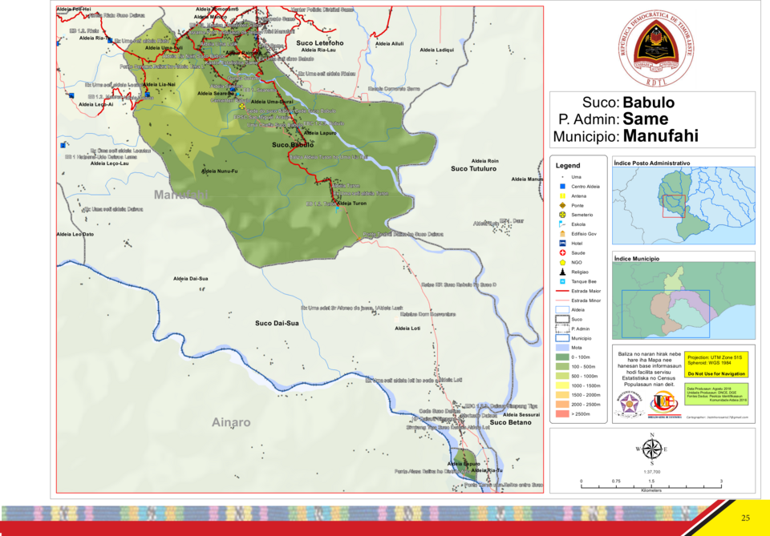The width and height of the screenshot is (770, 536).
Task: Click the P. Admin dashed boundary symbol
Action: 562,328
